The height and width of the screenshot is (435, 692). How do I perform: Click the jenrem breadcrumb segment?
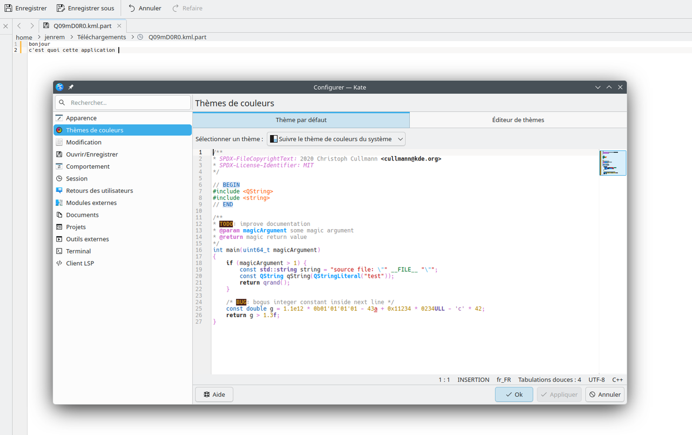(55, 37)
